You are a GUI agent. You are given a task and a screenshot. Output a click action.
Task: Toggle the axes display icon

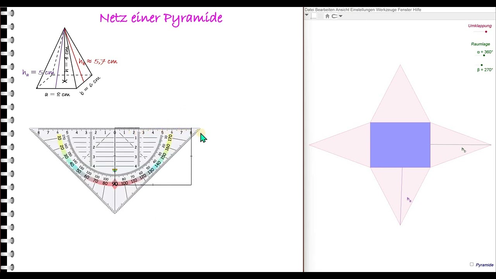[x=314, y=16]
